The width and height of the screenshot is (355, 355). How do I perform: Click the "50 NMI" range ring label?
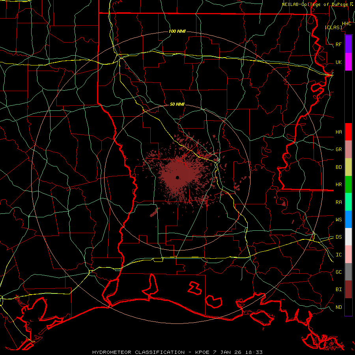(x=177, y=104)
